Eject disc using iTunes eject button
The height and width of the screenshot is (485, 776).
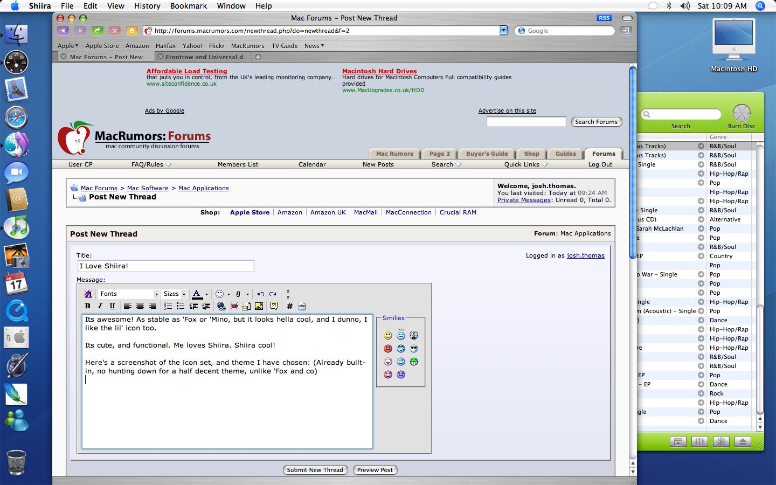(743, 442)
